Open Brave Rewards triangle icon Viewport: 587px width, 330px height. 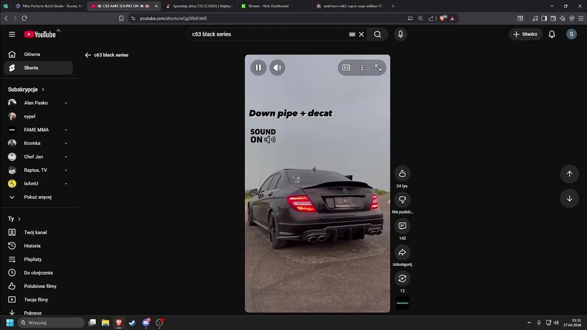coord(452,18)
